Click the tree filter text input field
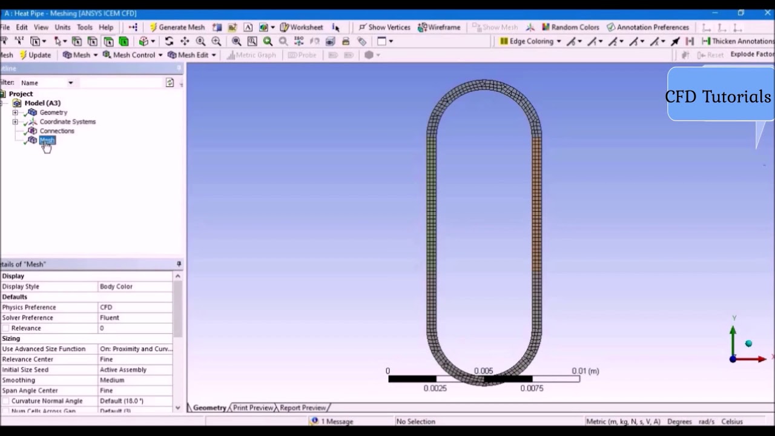 [120, 82]
